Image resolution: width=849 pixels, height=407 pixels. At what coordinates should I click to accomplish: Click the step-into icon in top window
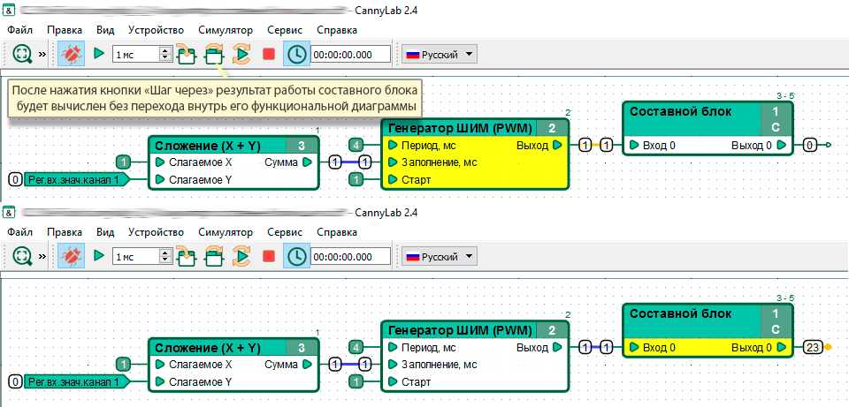pyautogui.click(x=186, y=54)
